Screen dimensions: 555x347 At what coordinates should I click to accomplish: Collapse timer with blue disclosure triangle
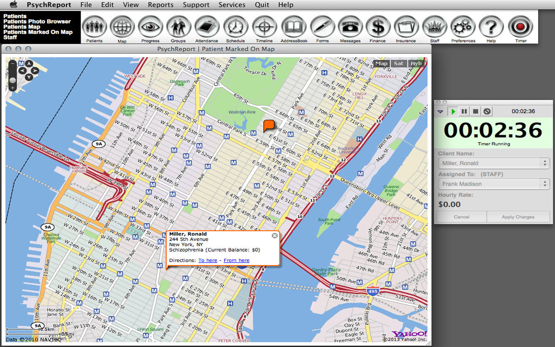(x=440, y=111)
